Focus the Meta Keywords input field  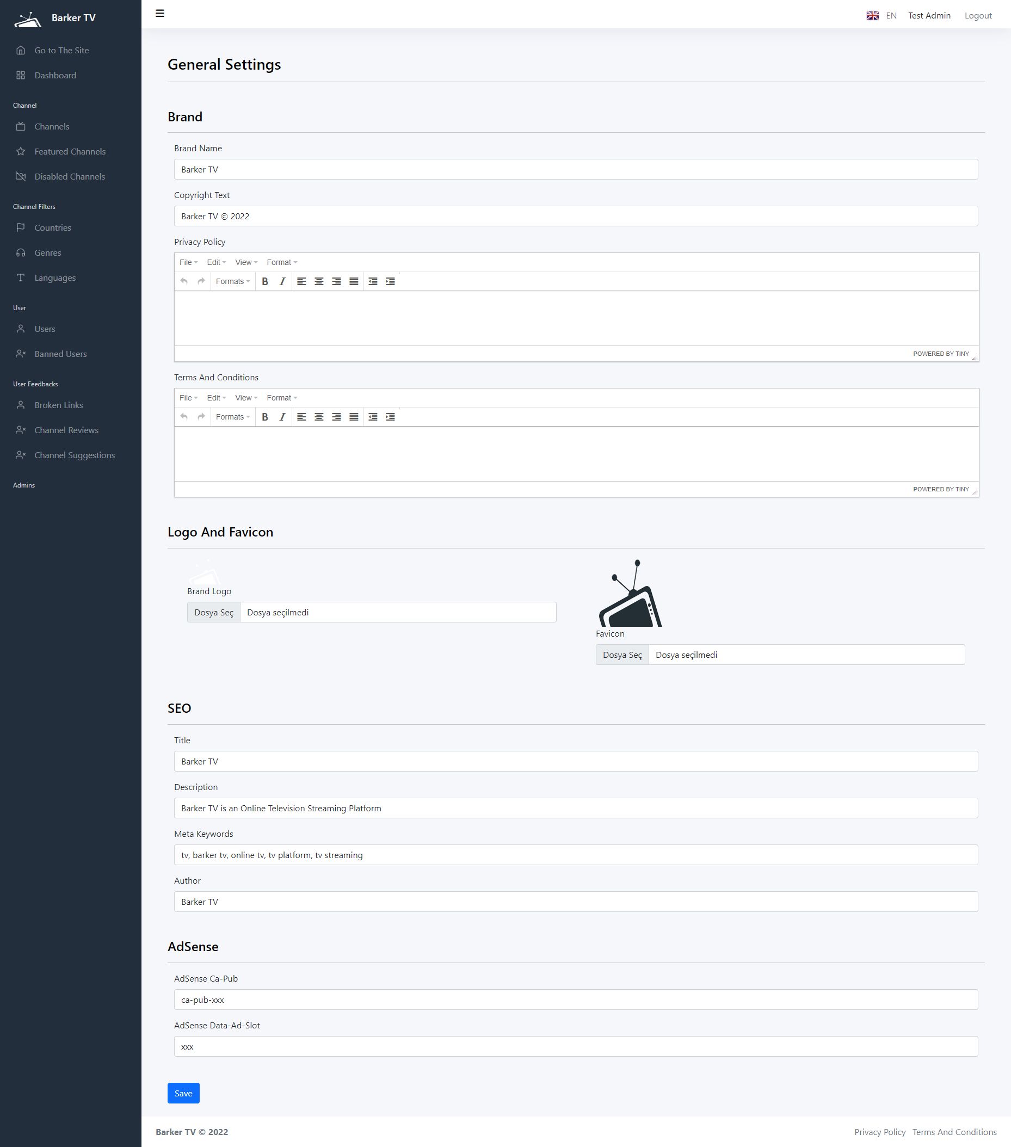pyautogui.click(x=576, y=855)
